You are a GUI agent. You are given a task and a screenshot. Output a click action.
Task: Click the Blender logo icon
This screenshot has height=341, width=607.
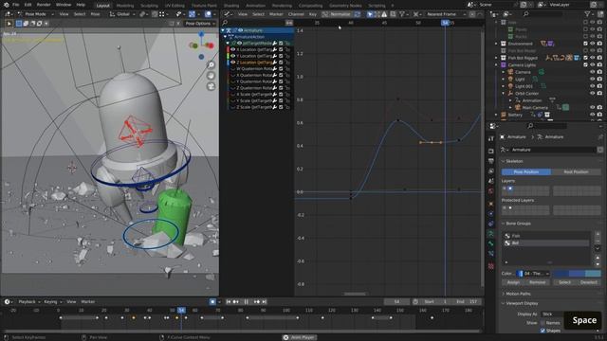point(6,5)
